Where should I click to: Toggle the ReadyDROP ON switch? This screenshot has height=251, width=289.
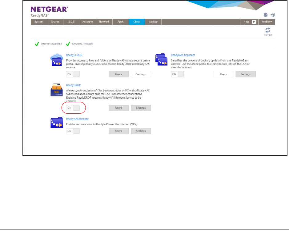tap(73, 108)
